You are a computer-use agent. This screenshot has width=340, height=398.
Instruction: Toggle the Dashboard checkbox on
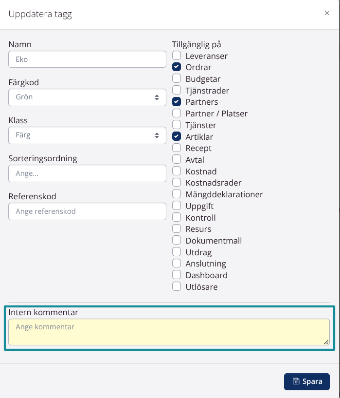(177, 275)
